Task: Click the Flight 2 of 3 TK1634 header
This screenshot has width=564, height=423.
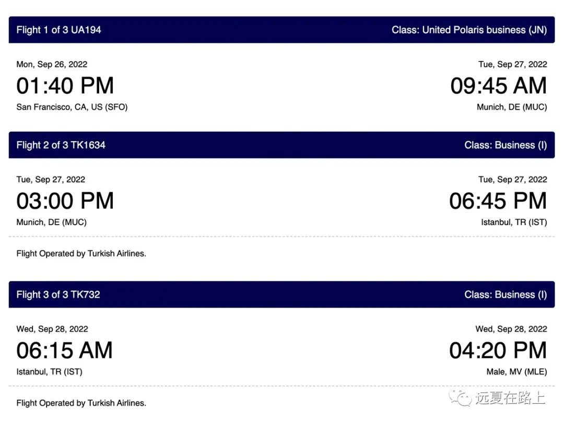Action: 61,145
